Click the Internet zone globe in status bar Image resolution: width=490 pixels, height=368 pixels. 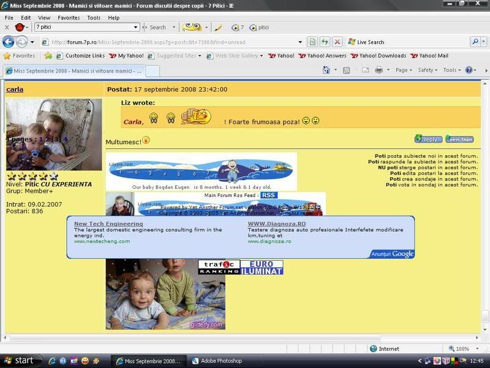373,348
